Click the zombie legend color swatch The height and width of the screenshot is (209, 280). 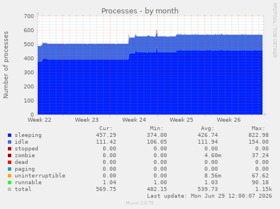point(10,155)
